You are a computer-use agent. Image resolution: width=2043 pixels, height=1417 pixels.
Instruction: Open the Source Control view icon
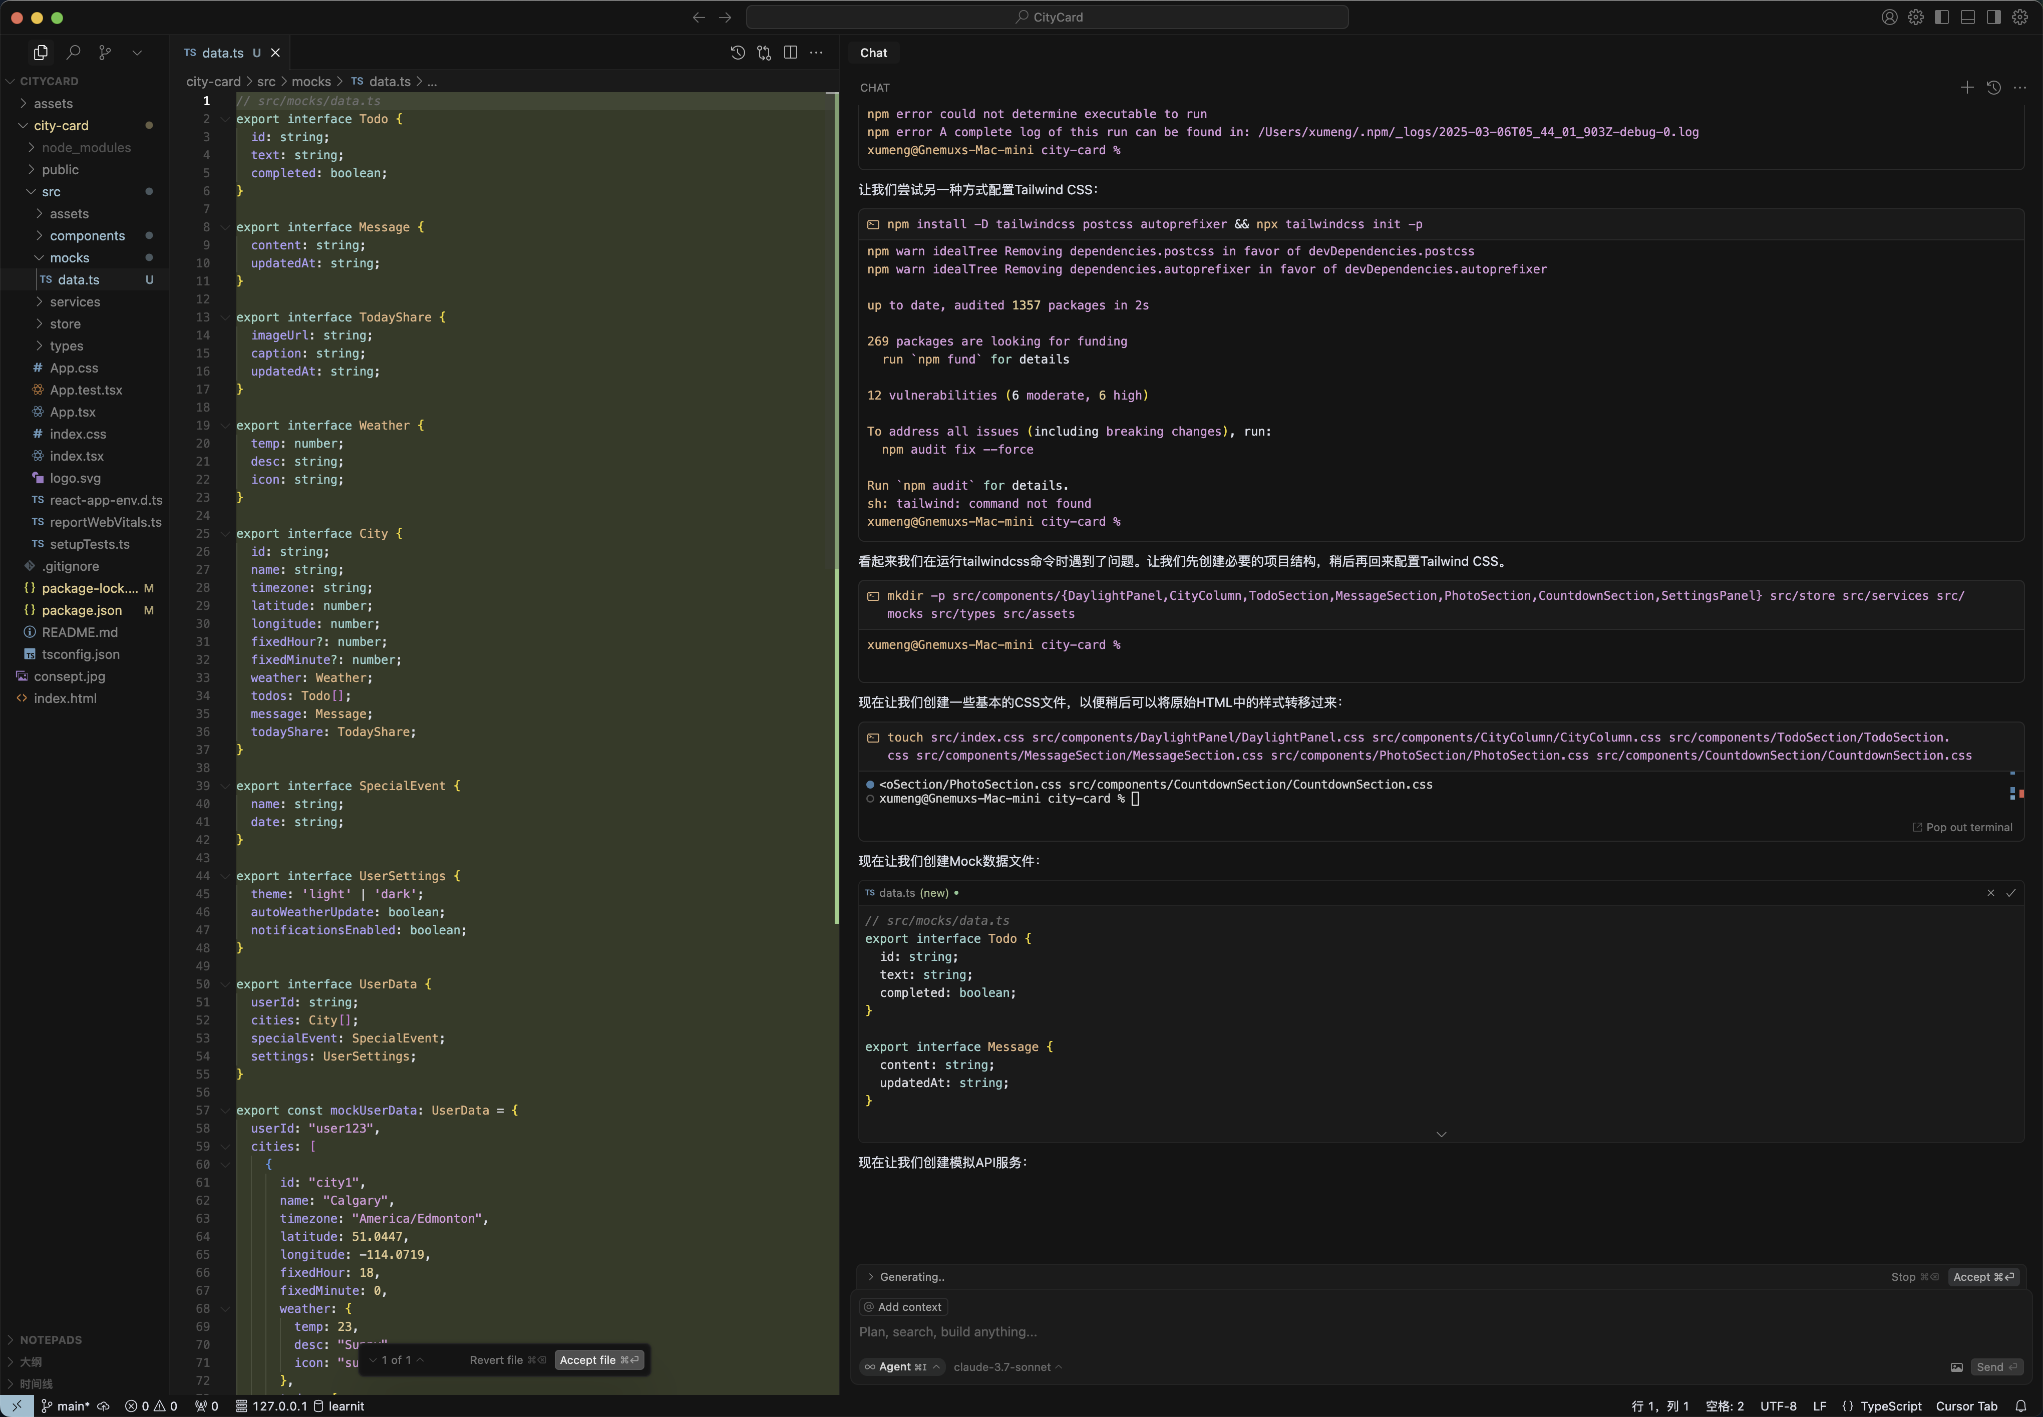(105, 53)
